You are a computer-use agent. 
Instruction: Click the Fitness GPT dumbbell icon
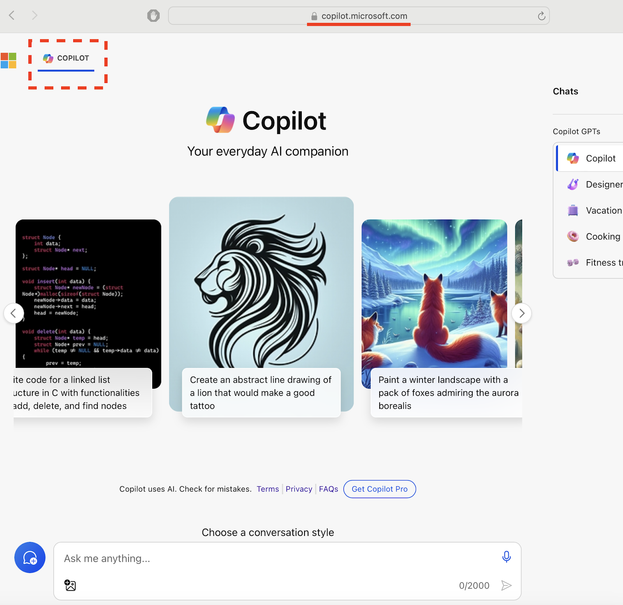click(x=573, y=262)
